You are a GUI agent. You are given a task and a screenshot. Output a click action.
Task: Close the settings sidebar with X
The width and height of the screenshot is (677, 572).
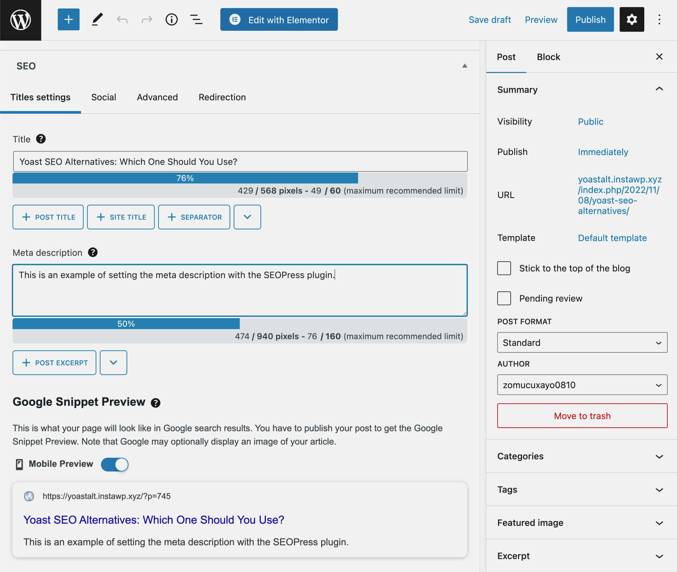659,57
